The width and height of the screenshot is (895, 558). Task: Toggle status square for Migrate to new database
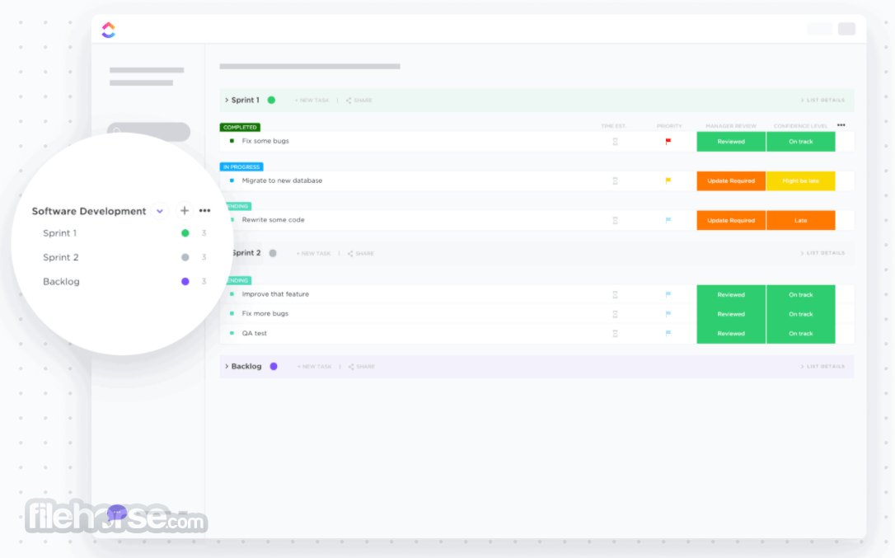(x=232, y=181)
